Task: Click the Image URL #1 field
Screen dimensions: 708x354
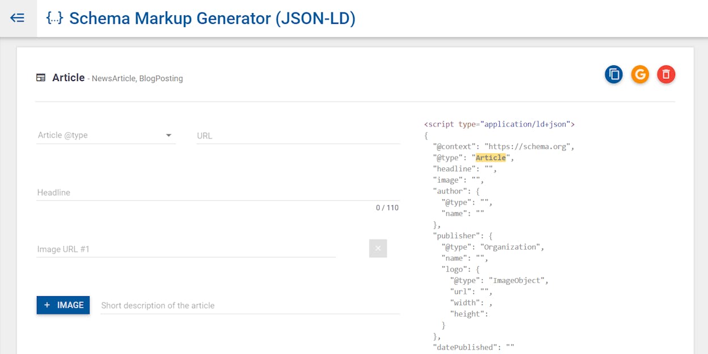Action: coord(186,249)
